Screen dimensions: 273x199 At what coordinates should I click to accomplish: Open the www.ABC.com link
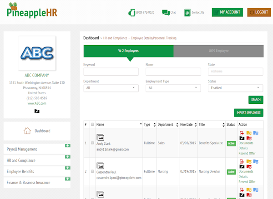[37, 103]
